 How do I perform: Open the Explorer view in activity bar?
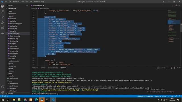coord(3,6)
